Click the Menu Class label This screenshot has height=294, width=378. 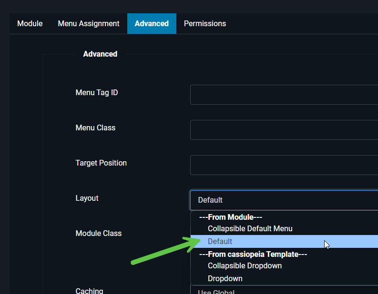[95, 128]
